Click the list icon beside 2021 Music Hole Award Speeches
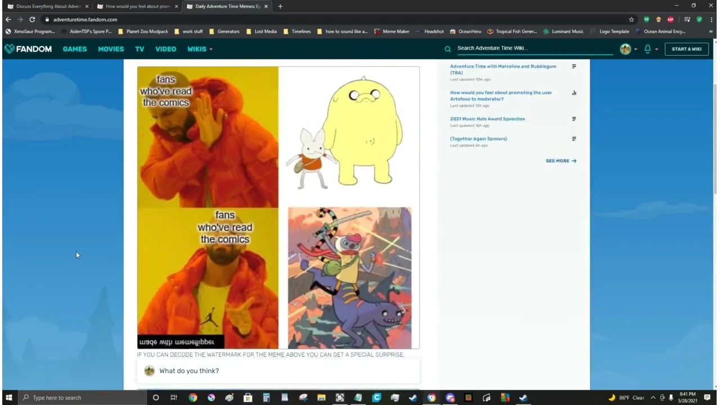The height and width of the screenshot is (405, 720). [574, 119]
